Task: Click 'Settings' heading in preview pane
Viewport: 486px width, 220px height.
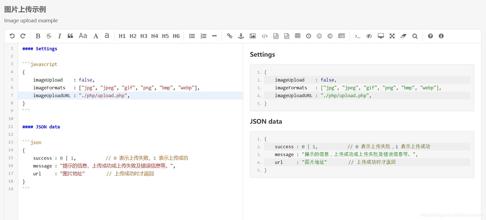Action: click(x=262, y=54)
